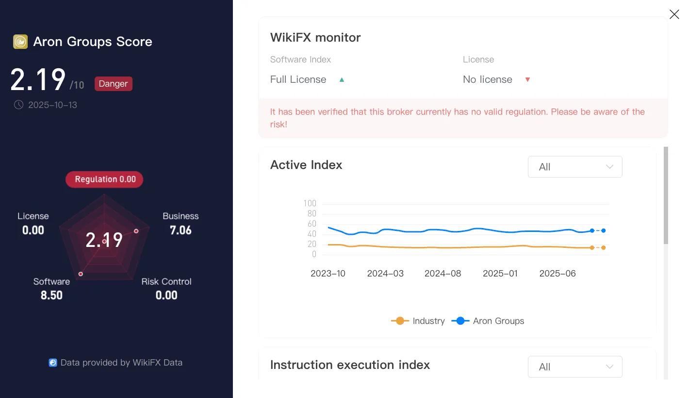Click the Software 8.50 radar point
This screenshot has height=398, width=688.
(81, 274)
